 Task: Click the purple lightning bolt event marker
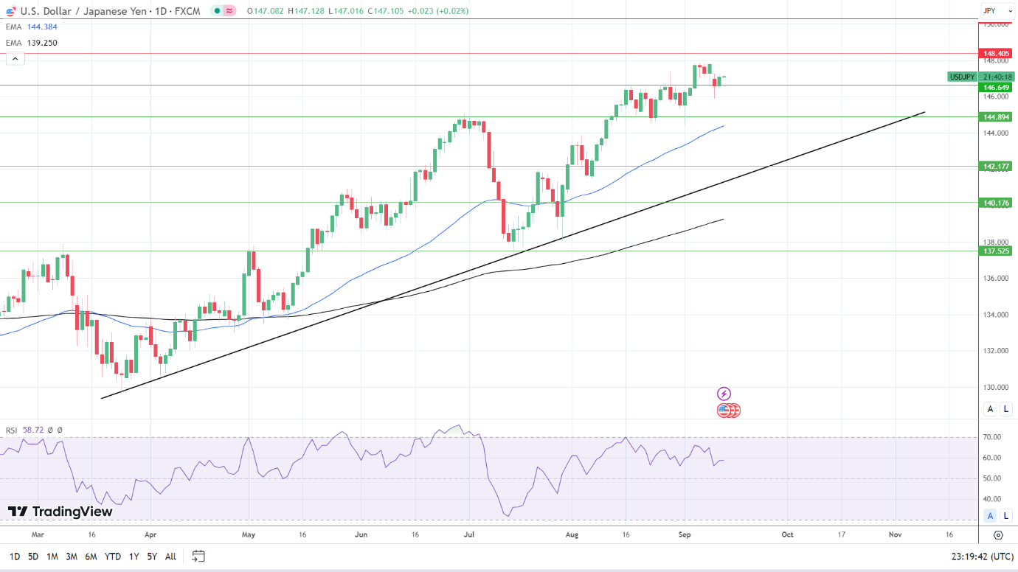(x=724, y=394)
